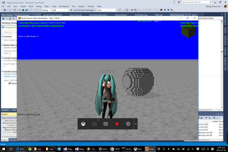
Task: Open Chrome from taskbar
Action: click(x=30, y=149)
